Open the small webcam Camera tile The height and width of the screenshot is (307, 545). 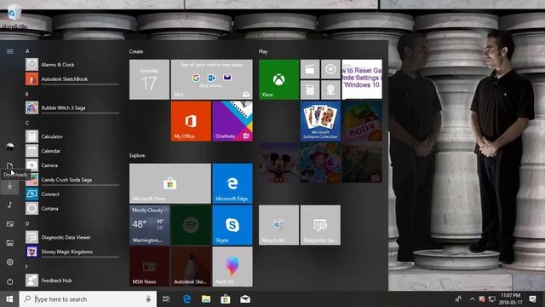(x=331, y=90)
